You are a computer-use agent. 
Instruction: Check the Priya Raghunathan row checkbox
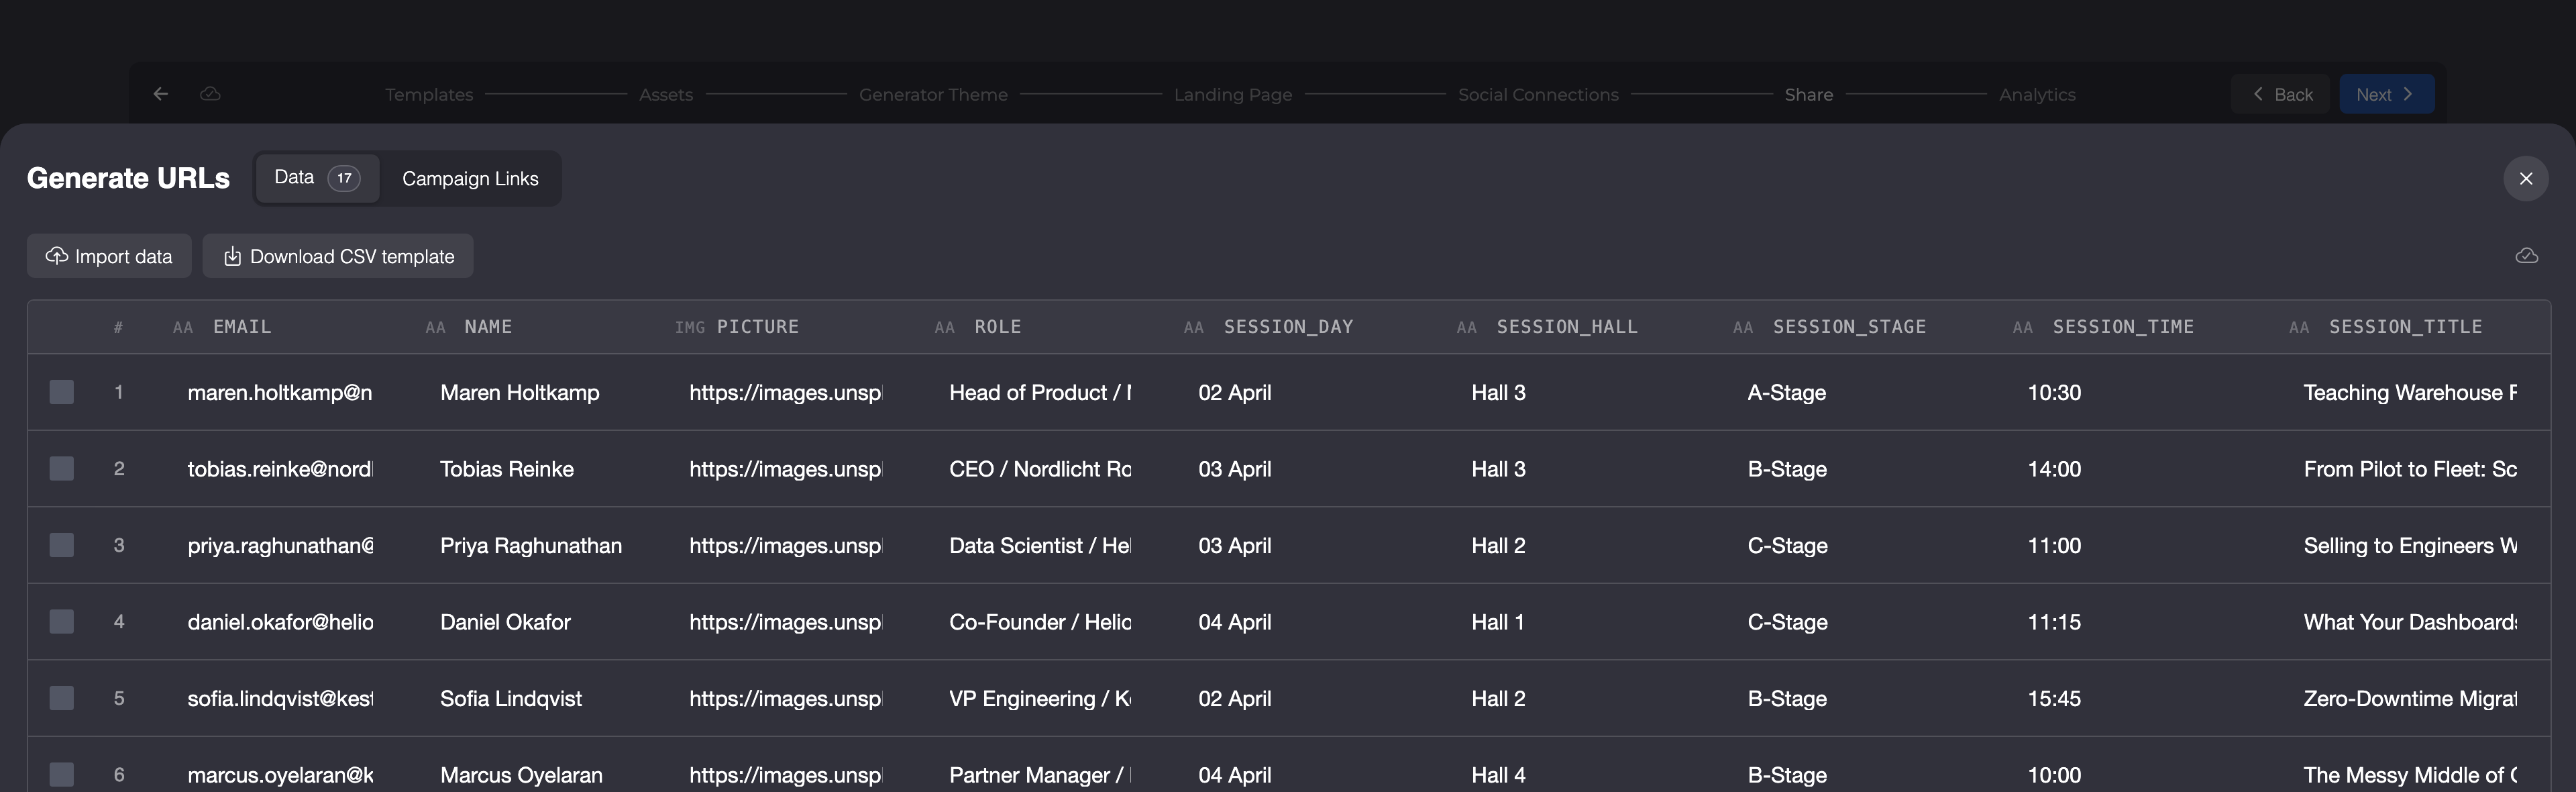click(x=62, y=545)
